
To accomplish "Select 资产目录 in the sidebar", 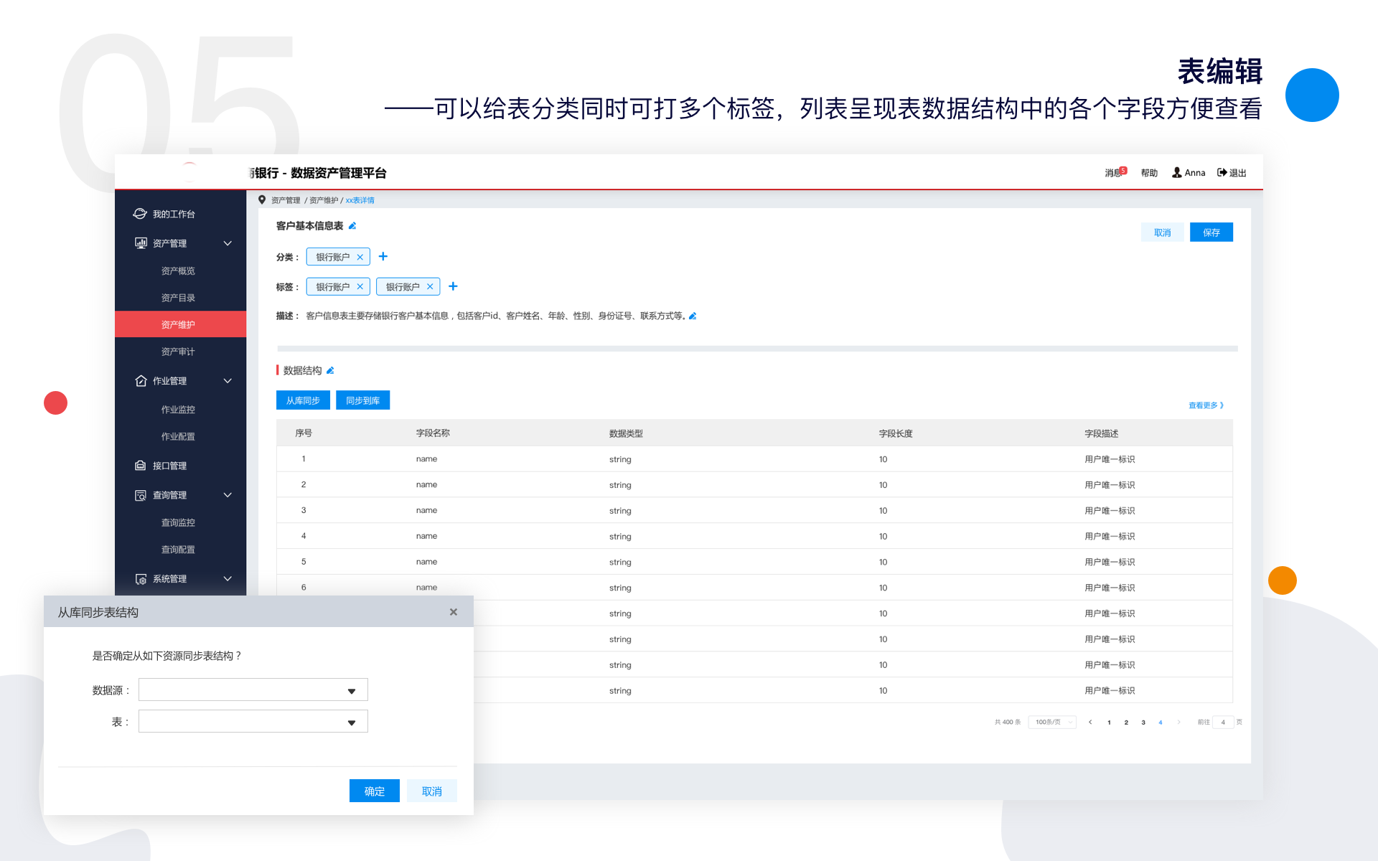I will pyautogui.click(x=178, y=298).
